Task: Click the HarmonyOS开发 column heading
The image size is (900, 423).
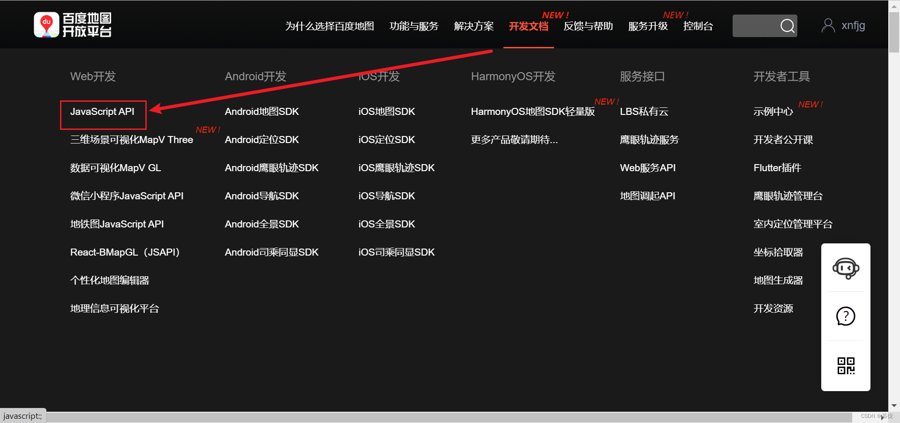Action: pos(513,76)
